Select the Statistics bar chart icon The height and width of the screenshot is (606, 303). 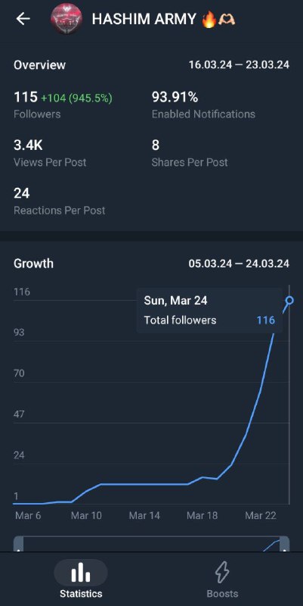coord(81,573)
